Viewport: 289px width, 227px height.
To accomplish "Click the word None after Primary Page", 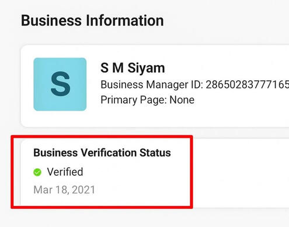I will click(x=182, y=100).
